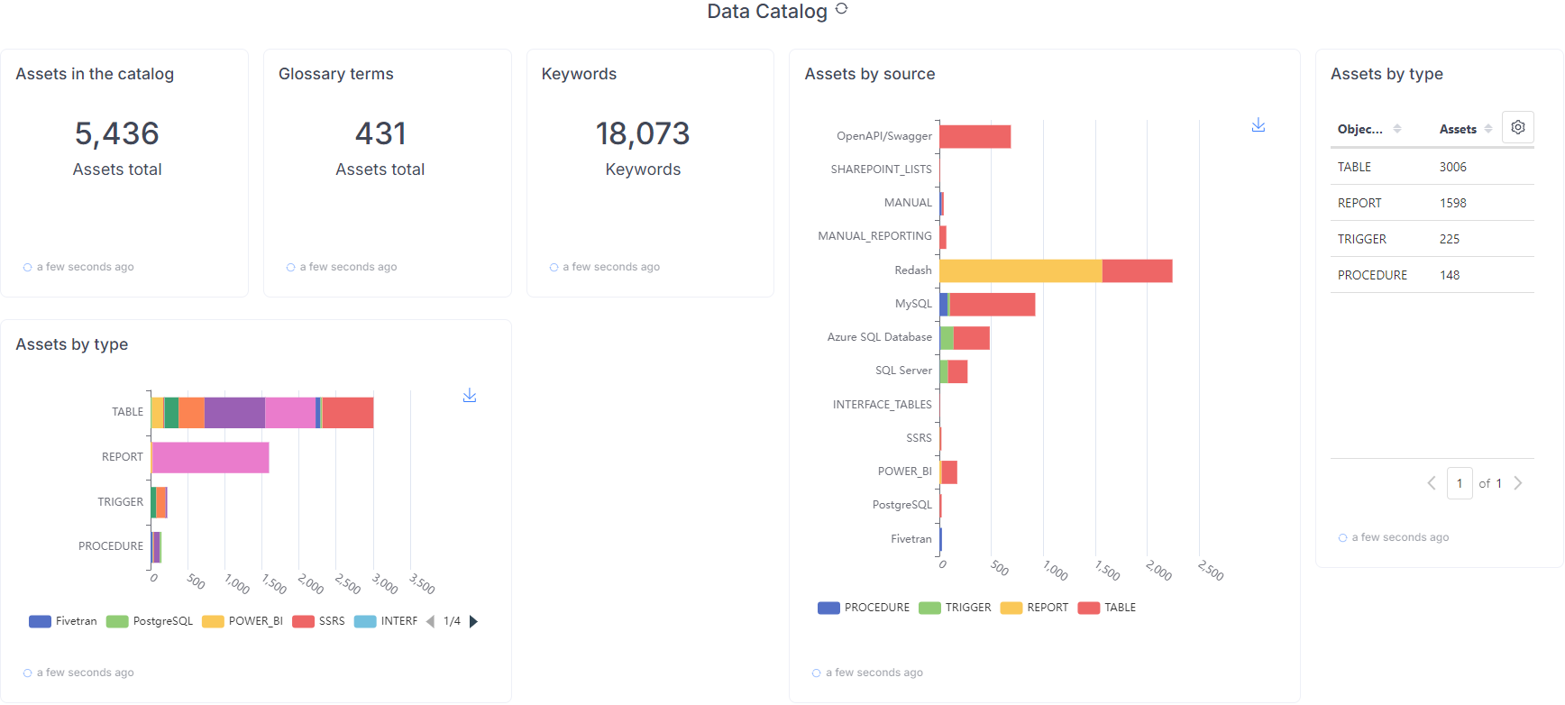Refresh the Data Catalog dashboard
The width and height of the screenshot is (1565, 705).
(841, 9)
